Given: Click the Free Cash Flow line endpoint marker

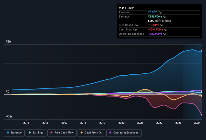Looking at the screenshot, I should 202,115.
